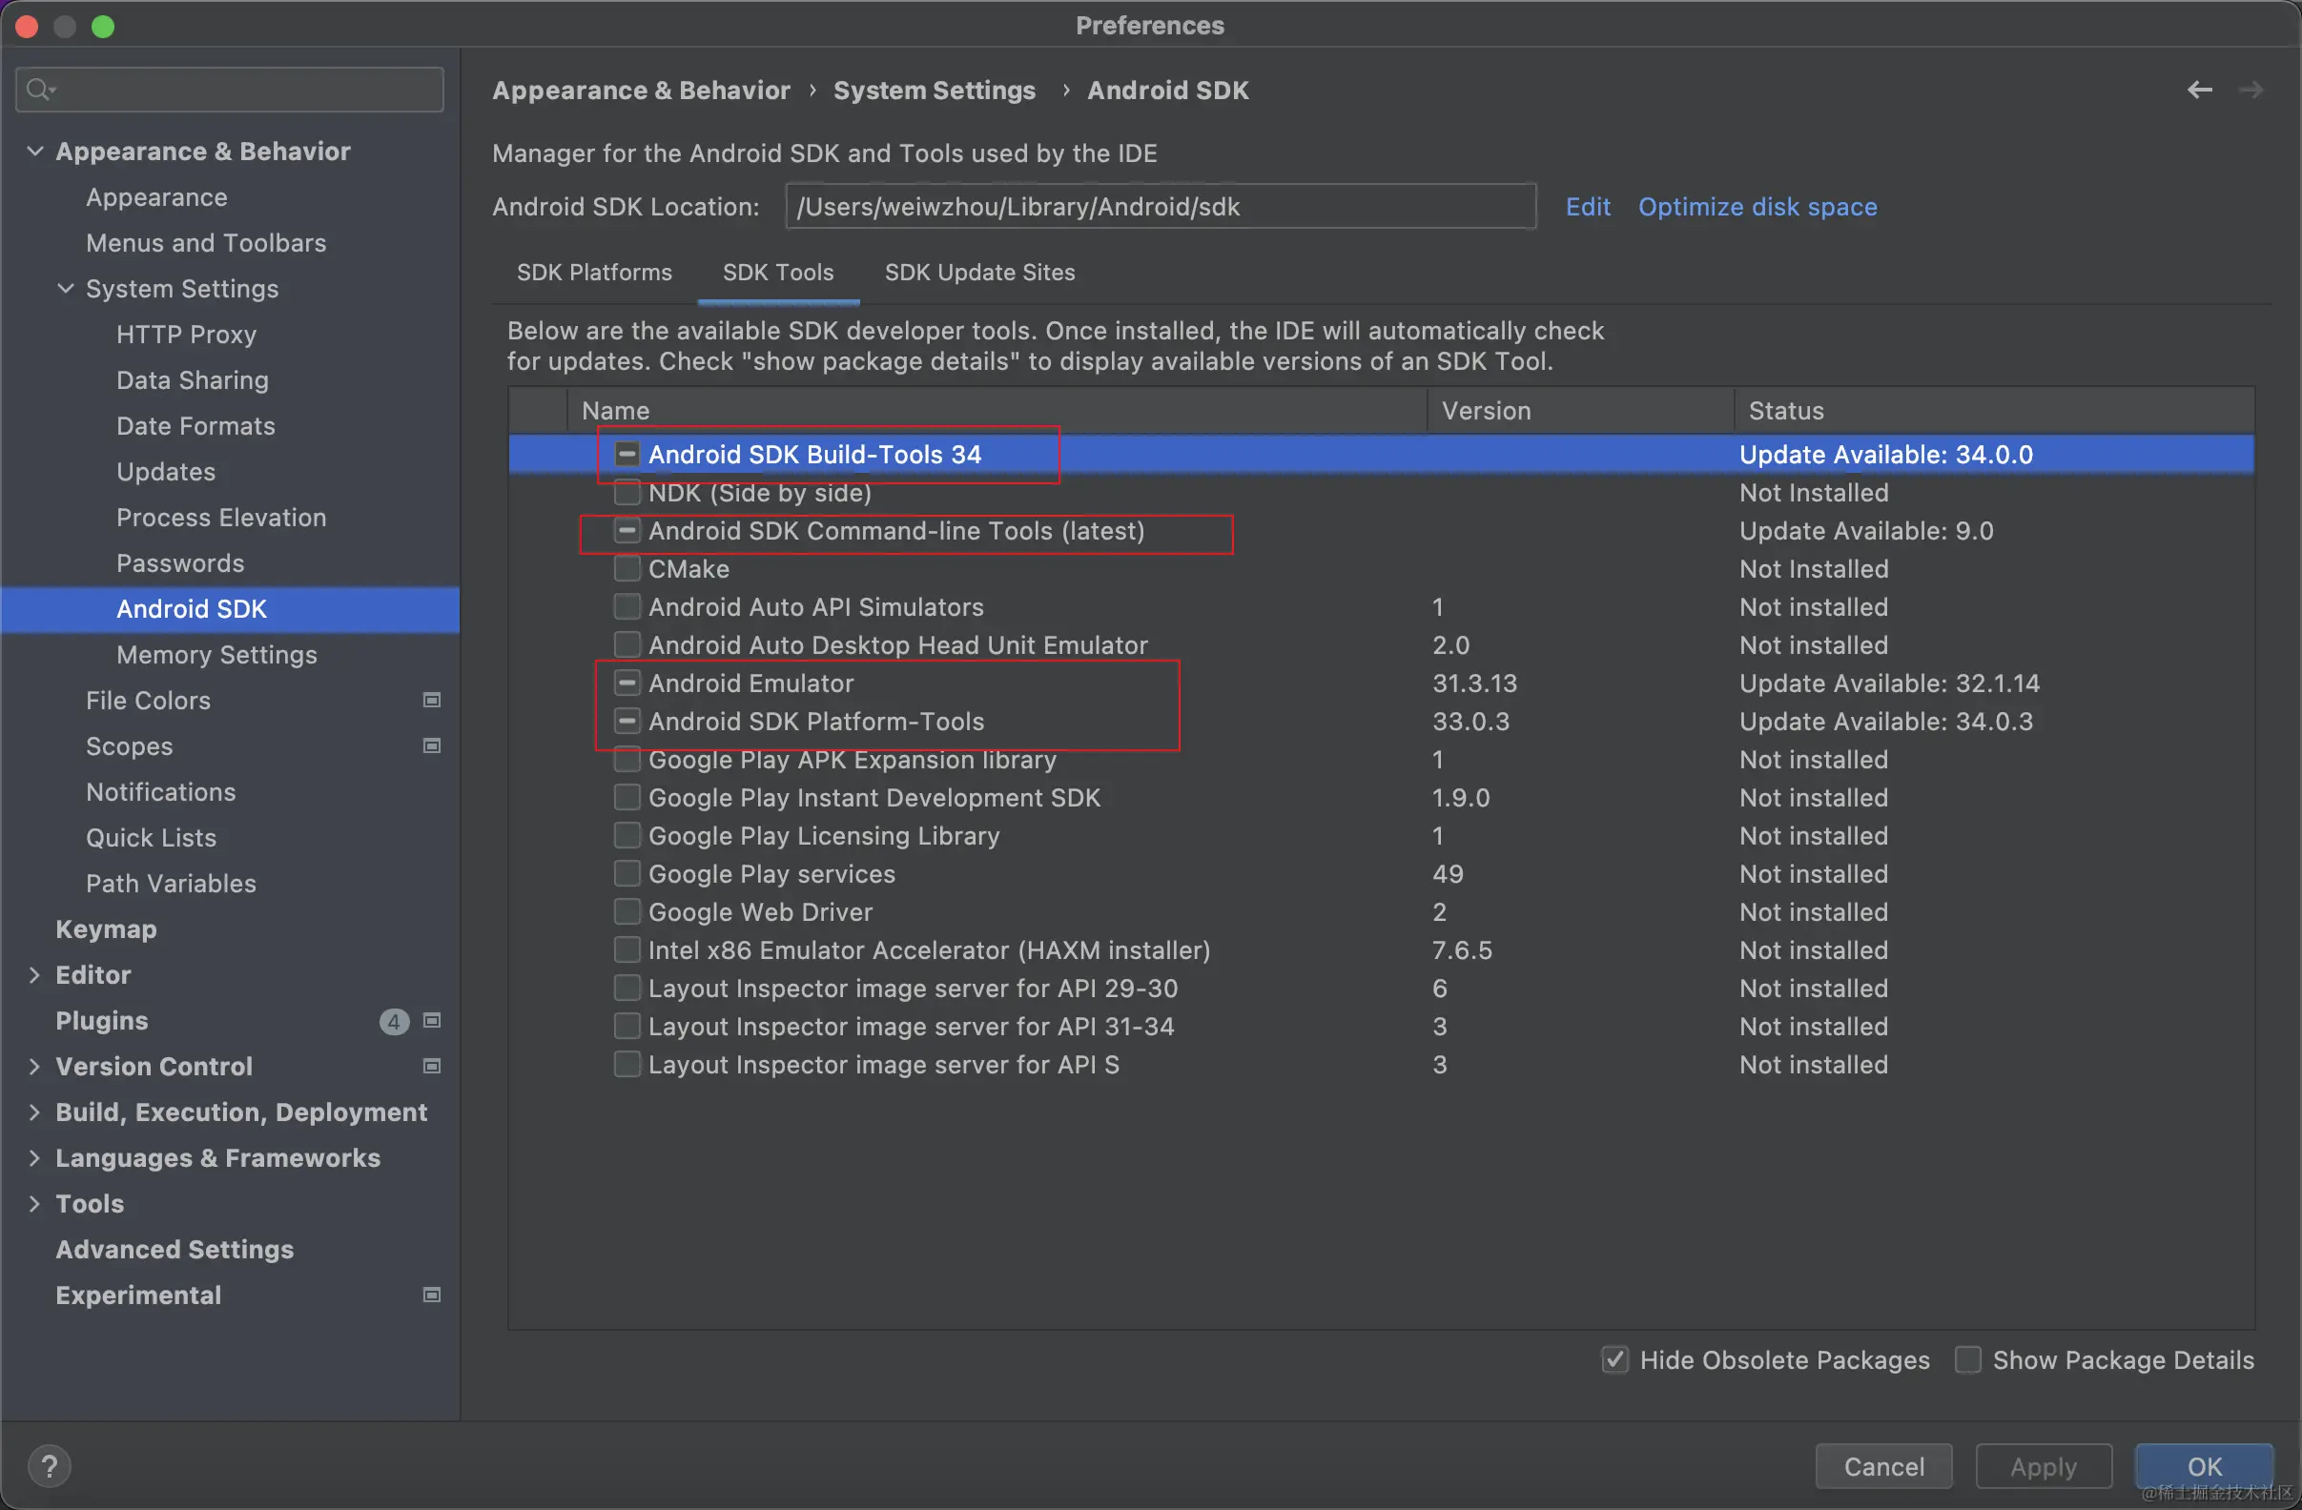
Task: Open the SDK Update Sites tab
Action: (978, 273)
